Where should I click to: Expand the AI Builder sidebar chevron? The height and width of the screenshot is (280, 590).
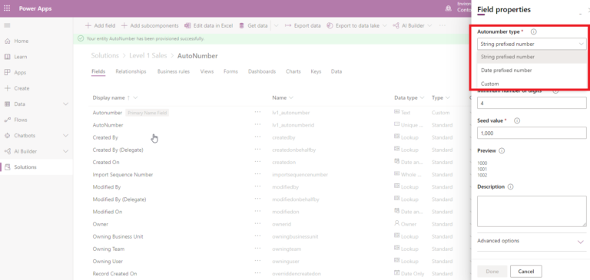(65, 151)
